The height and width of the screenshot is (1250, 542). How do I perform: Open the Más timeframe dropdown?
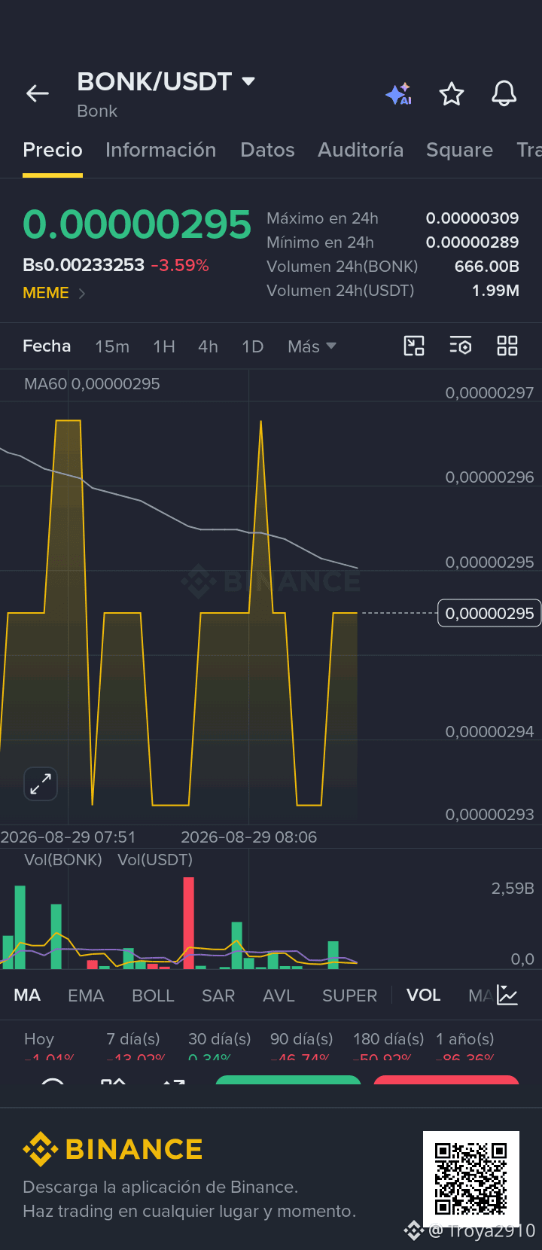coord(312,346)
